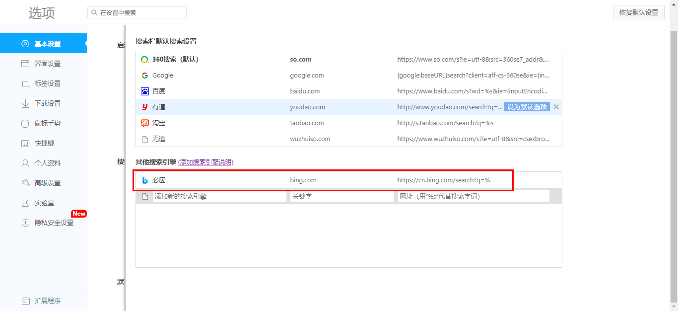Click the 关键字 keyword field
The width and height of the screenshot is (678, 311).
click(342, 196)
